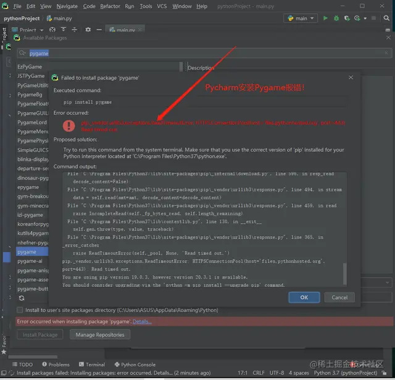395x380 pixels.
Task: Click tool windows quick access icon bottom-left
Action: (x=4, y=373)
